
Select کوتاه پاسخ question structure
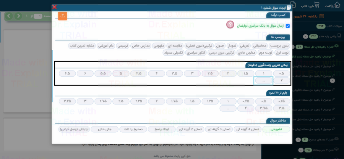pyautogui.click(x=162, y=129)
